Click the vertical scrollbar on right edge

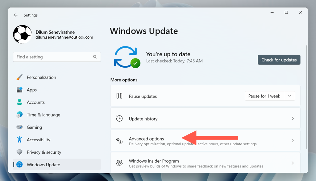(307, 97)
